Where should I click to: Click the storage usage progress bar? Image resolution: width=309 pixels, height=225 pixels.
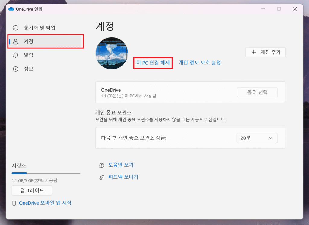pos(46,173)
